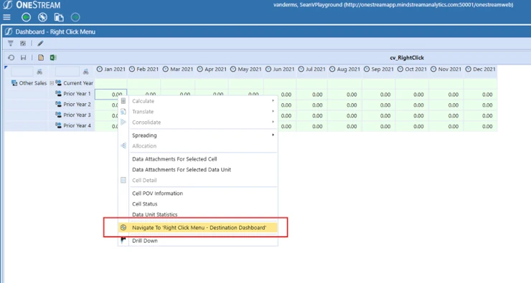
Task: Select the Prior Year 2 Jun 2021 cell
Action: (280, 105)
